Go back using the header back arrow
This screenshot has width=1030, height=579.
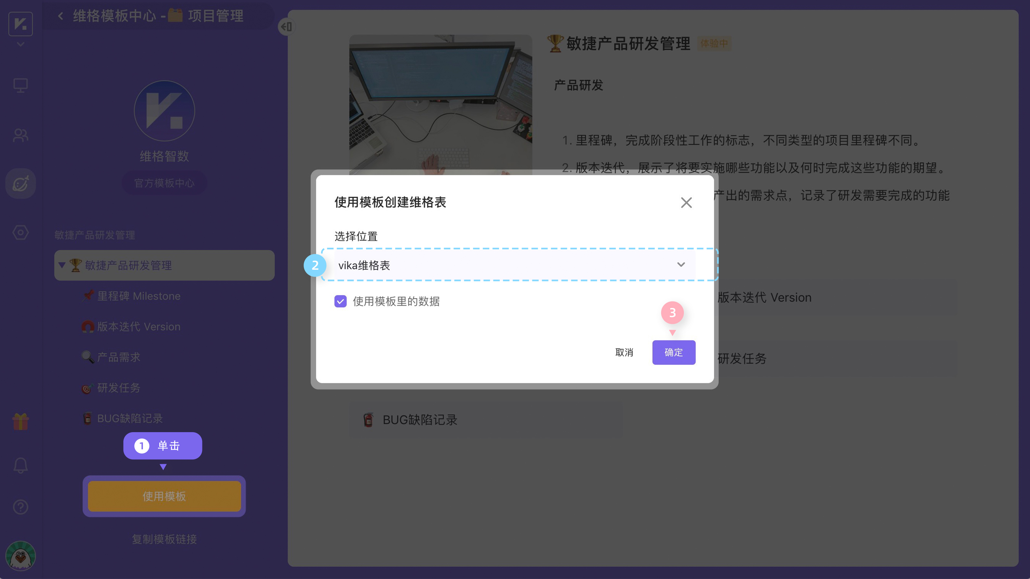click(60, 16)
